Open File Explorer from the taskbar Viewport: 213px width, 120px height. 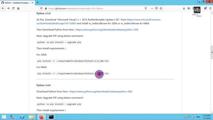pos(32,117)
